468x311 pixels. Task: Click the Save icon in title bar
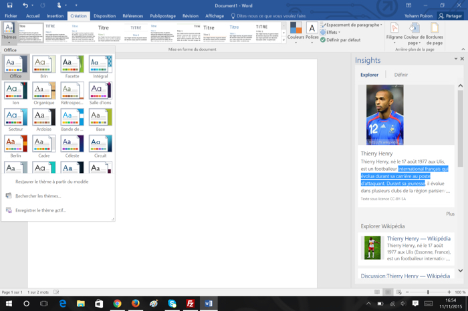point(9,5)
